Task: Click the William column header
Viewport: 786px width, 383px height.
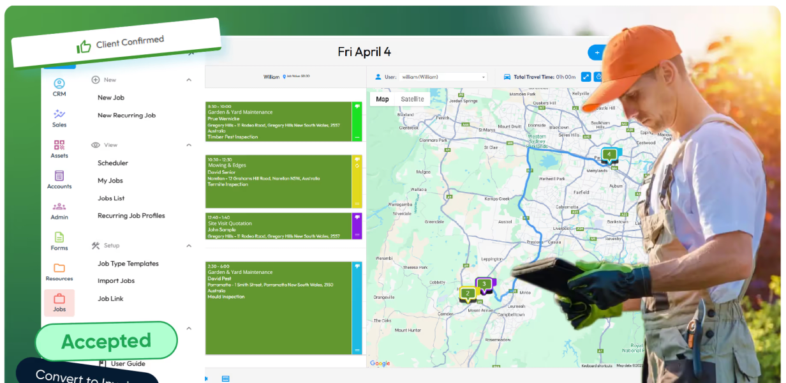Action: click(271, 77)
